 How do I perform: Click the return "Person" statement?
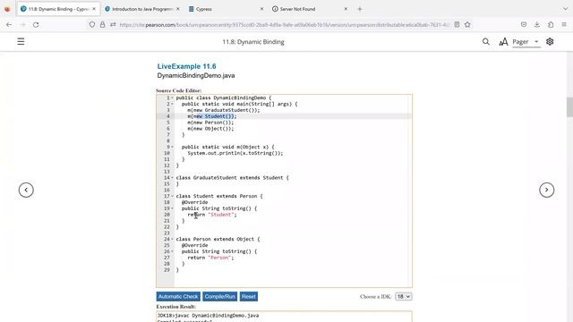210,258
